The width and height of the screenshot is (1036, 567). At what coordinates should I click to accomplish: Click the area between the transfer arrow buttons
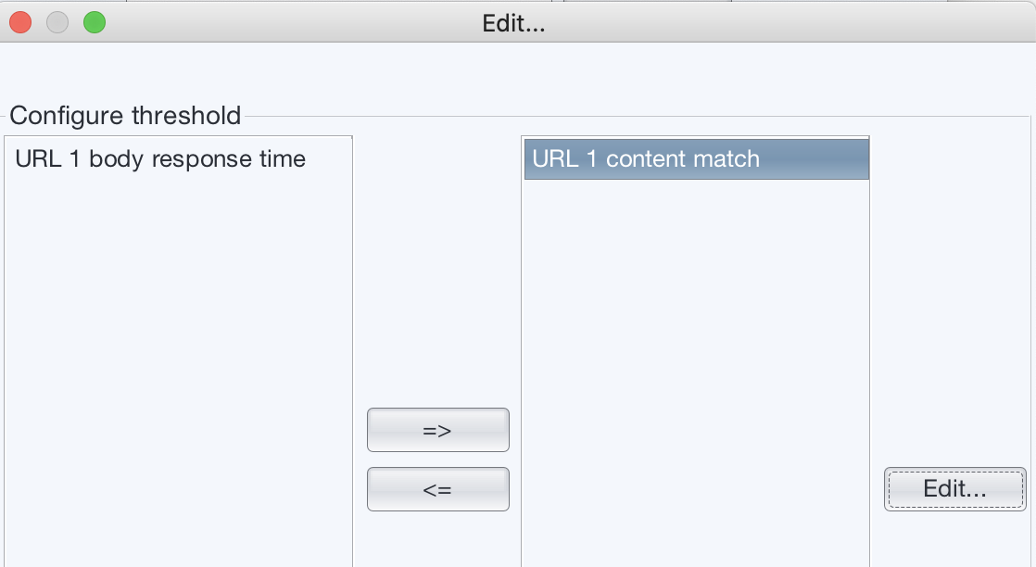point(437,460)
